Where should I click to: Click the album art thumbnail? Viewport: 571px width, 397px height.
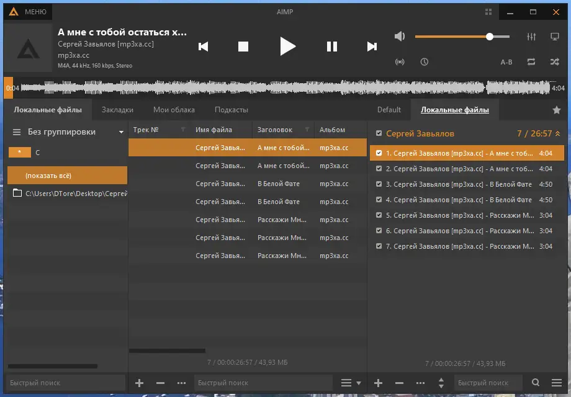coord(28,48)
